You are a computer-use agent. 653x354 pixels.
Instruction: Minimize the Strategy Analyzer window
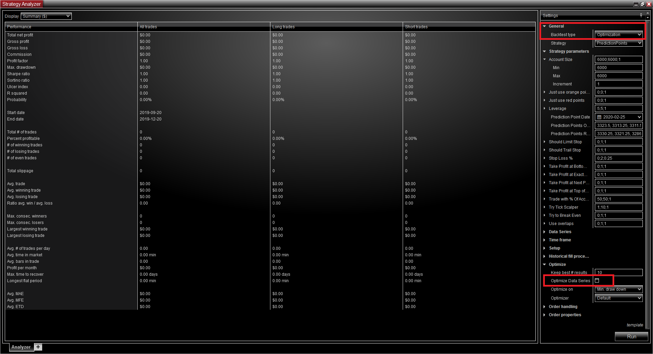coord(636,4)
